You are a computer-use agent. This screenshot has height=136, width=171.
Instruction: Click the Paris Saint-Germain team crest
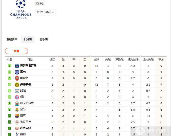pyautogui.click(x=17, y=66)
